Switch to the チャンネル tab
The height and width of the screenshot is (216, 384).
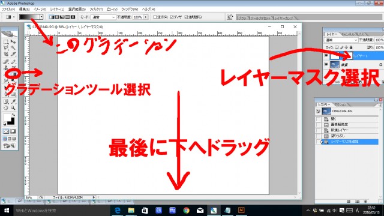point(348,34)
